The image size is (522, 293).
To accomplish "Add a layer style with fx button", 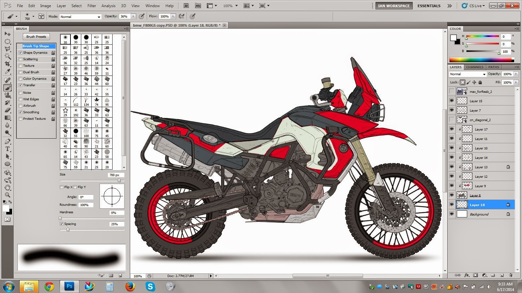I will [467, 275].
